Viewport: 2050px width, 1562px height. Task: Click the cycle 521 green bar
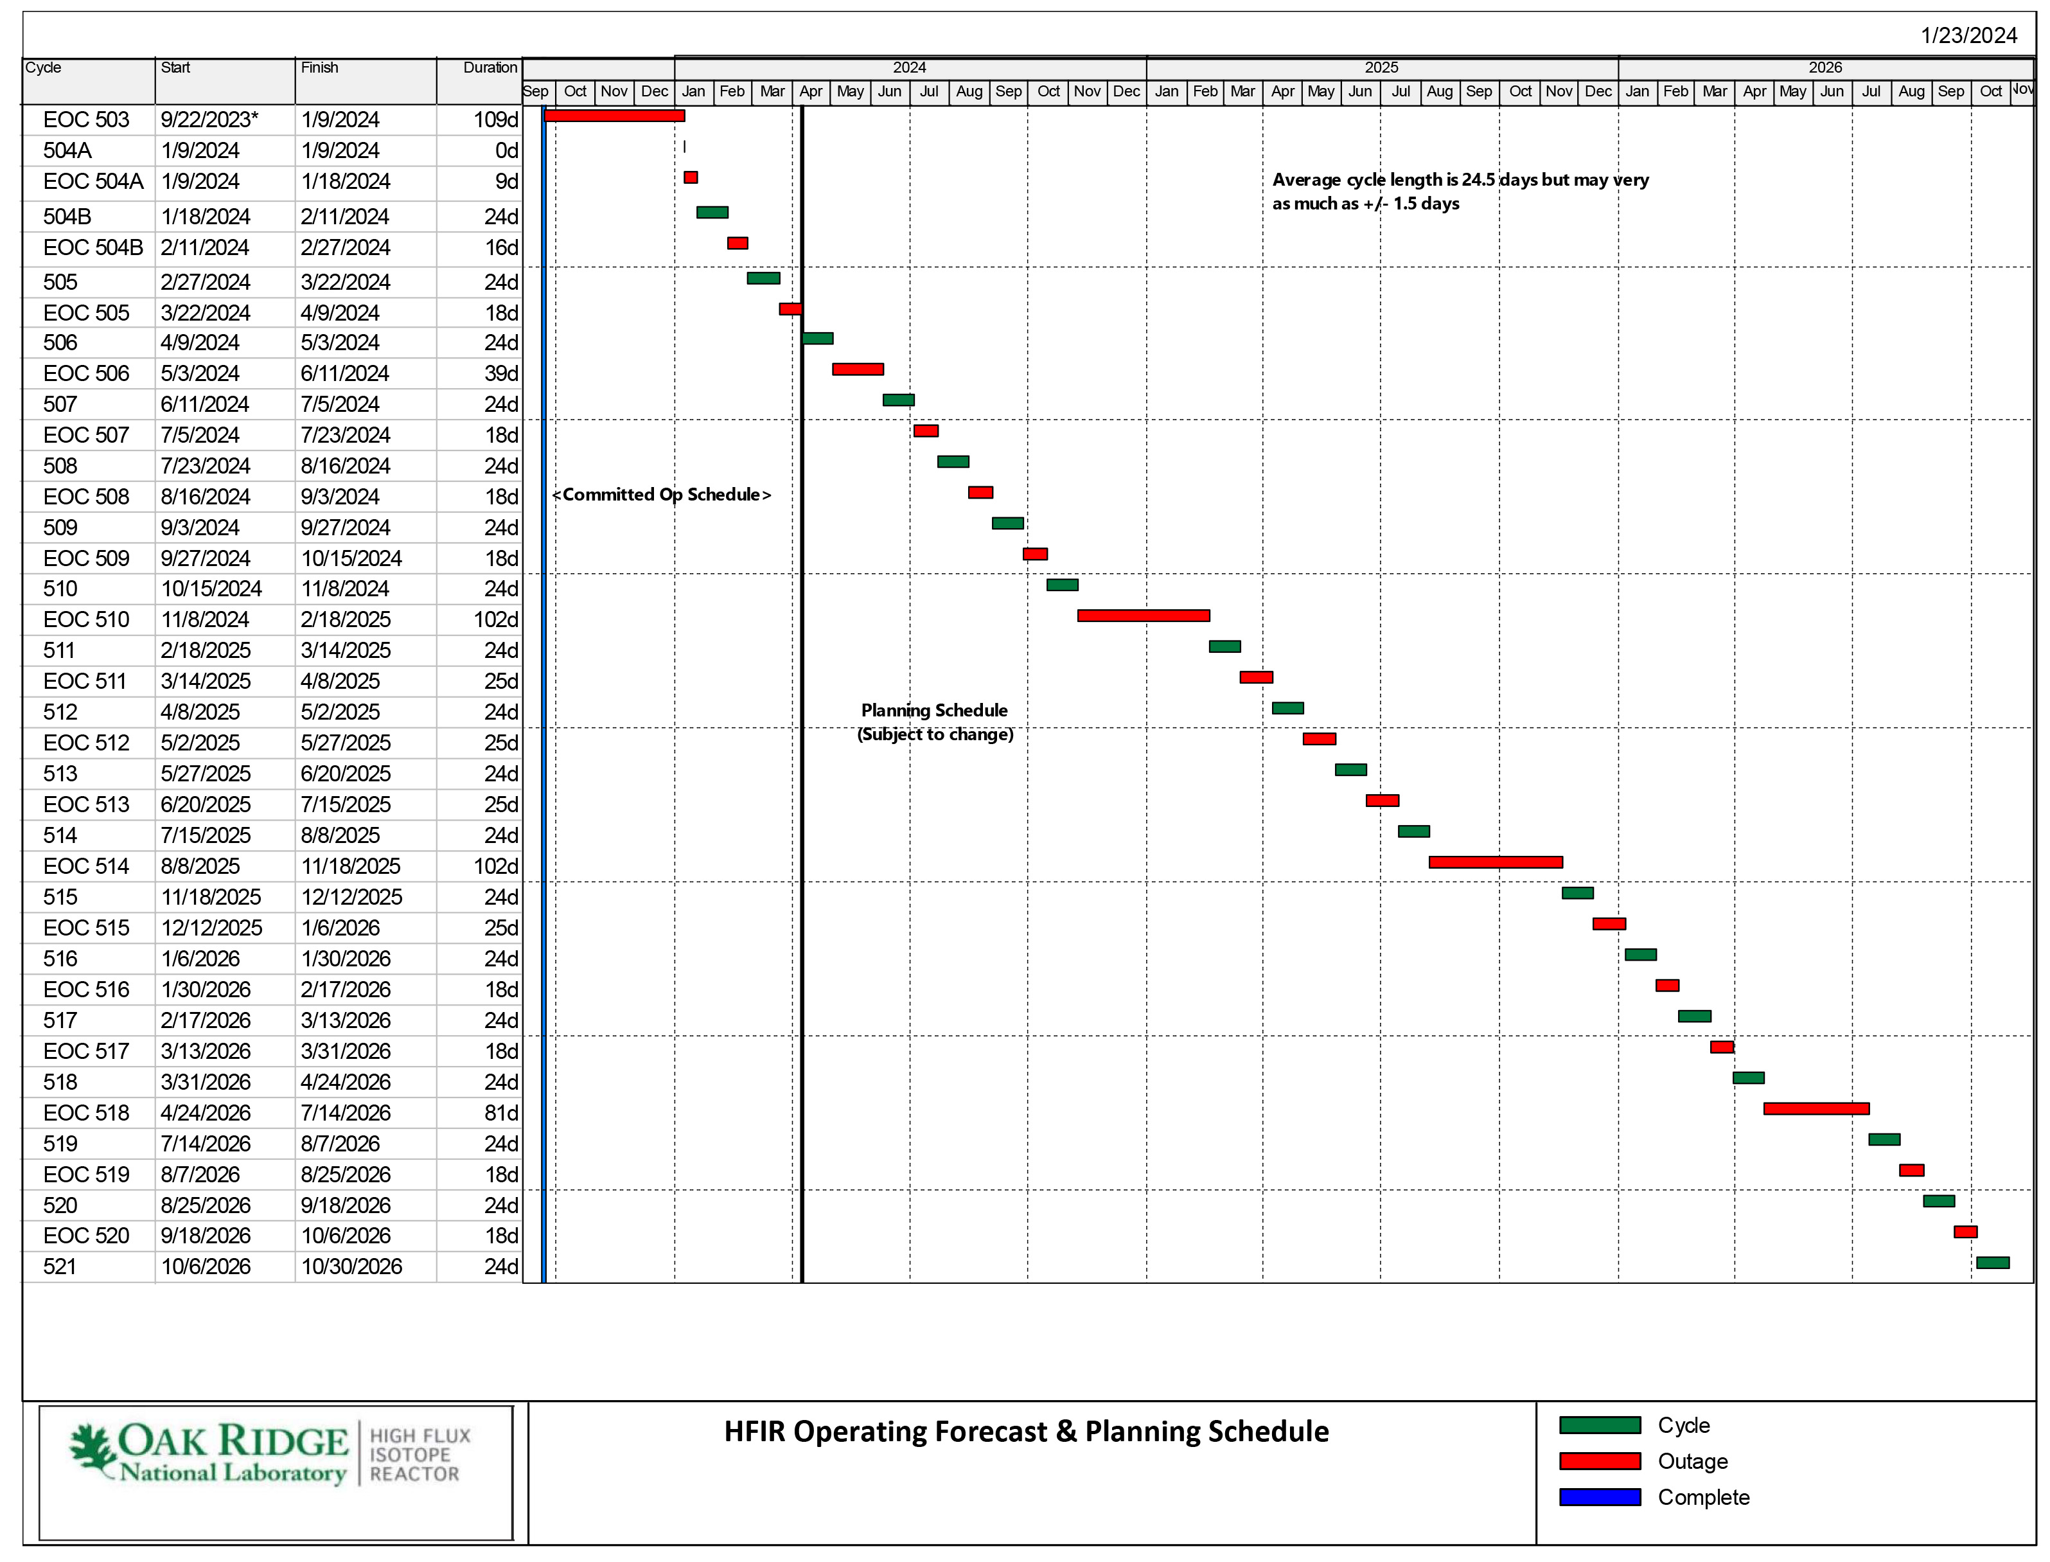tap(1992, 1263)
